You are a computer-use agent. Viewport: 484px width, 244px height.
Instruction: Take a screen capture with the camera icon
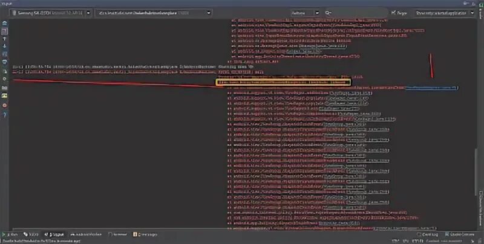tap(4, 88)
